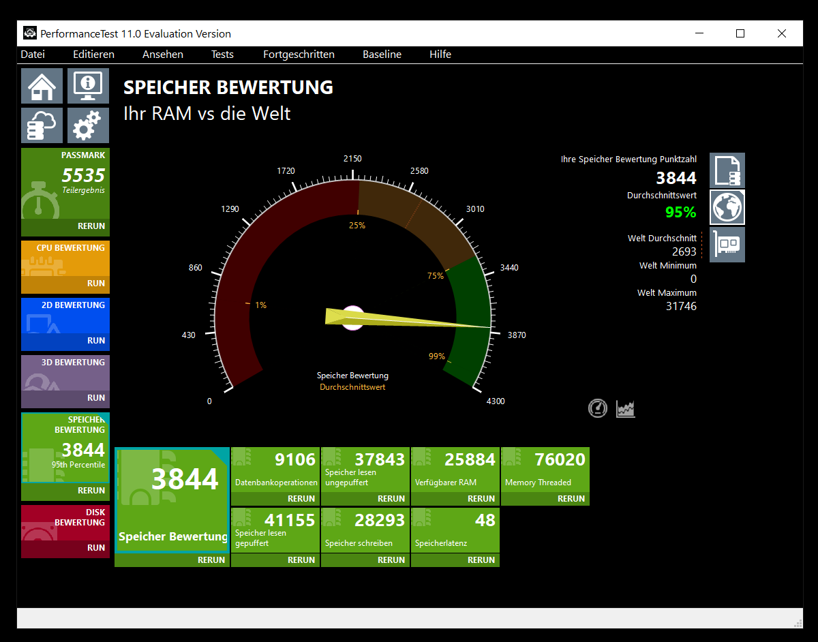This screenshot has height=642, width=818.
Task: Select the sidebar Speicher Bewertung 3844 tile
Action: tap(65, 448)
